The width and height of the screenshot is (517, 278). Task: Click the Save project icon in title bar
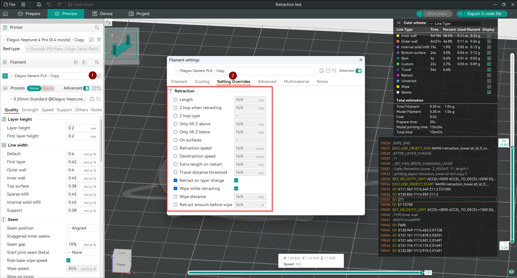(x=39, y=4)
